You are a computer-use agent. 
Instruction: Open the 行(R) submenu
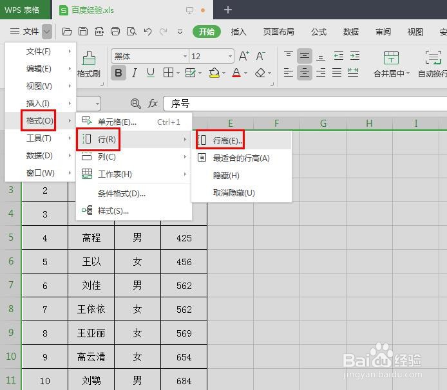click(134, 139)
